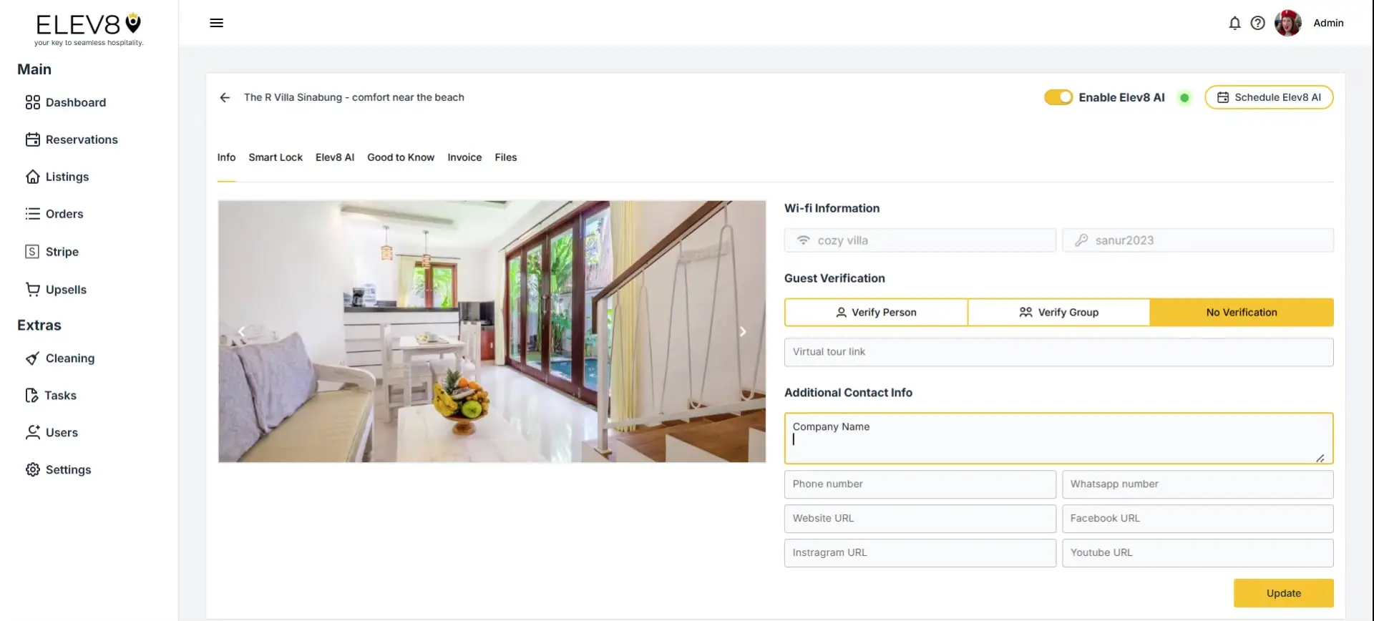Click the Listings house icon

pos(33,177)
